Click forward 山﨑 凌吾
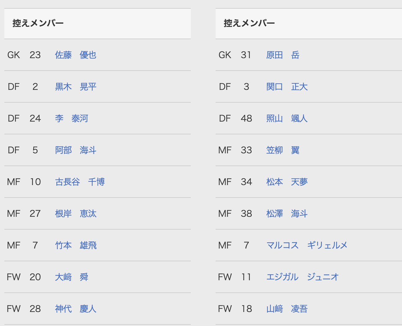402x326 pixels. coord(287,309)
